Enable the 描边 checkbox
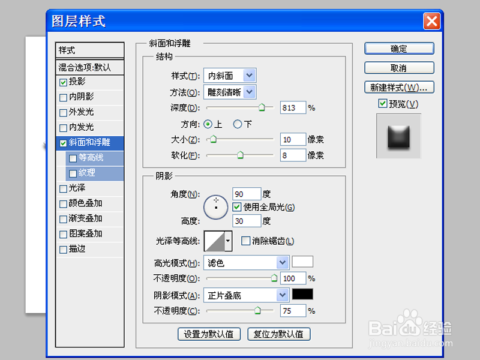Image resolution: width=480 pixels, height=360 pixels. (64, 250)
